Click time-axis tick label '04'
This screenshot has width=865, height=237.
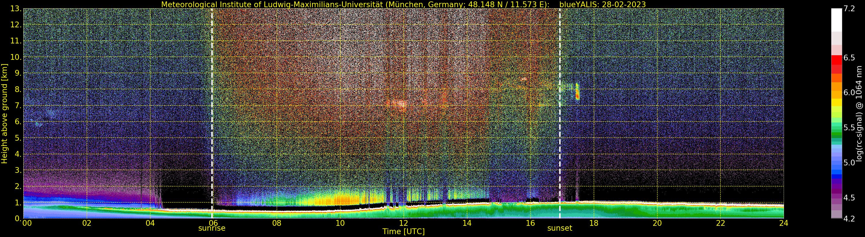[150, 223]
